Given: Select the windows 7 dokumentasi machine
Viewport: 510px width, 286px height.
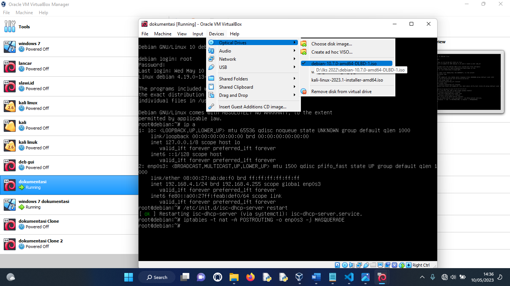Looking at the screenshot, I should coord(69,204).
